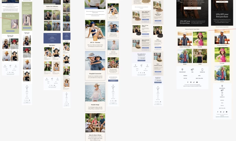Screen dimensions: 236x141
Task: Click the chat bubbles icon in the wide recently-viewed email footer
Action: [x=192, y=70]
